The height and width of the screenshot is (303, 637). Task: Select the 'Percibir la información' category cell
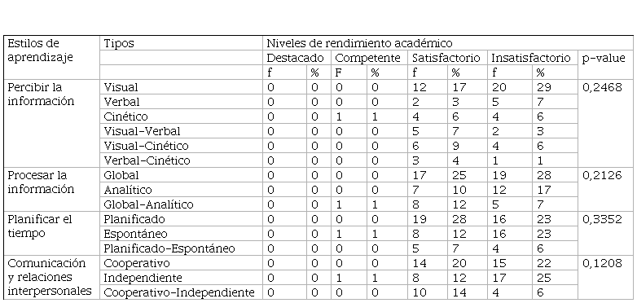coord(51,124)
